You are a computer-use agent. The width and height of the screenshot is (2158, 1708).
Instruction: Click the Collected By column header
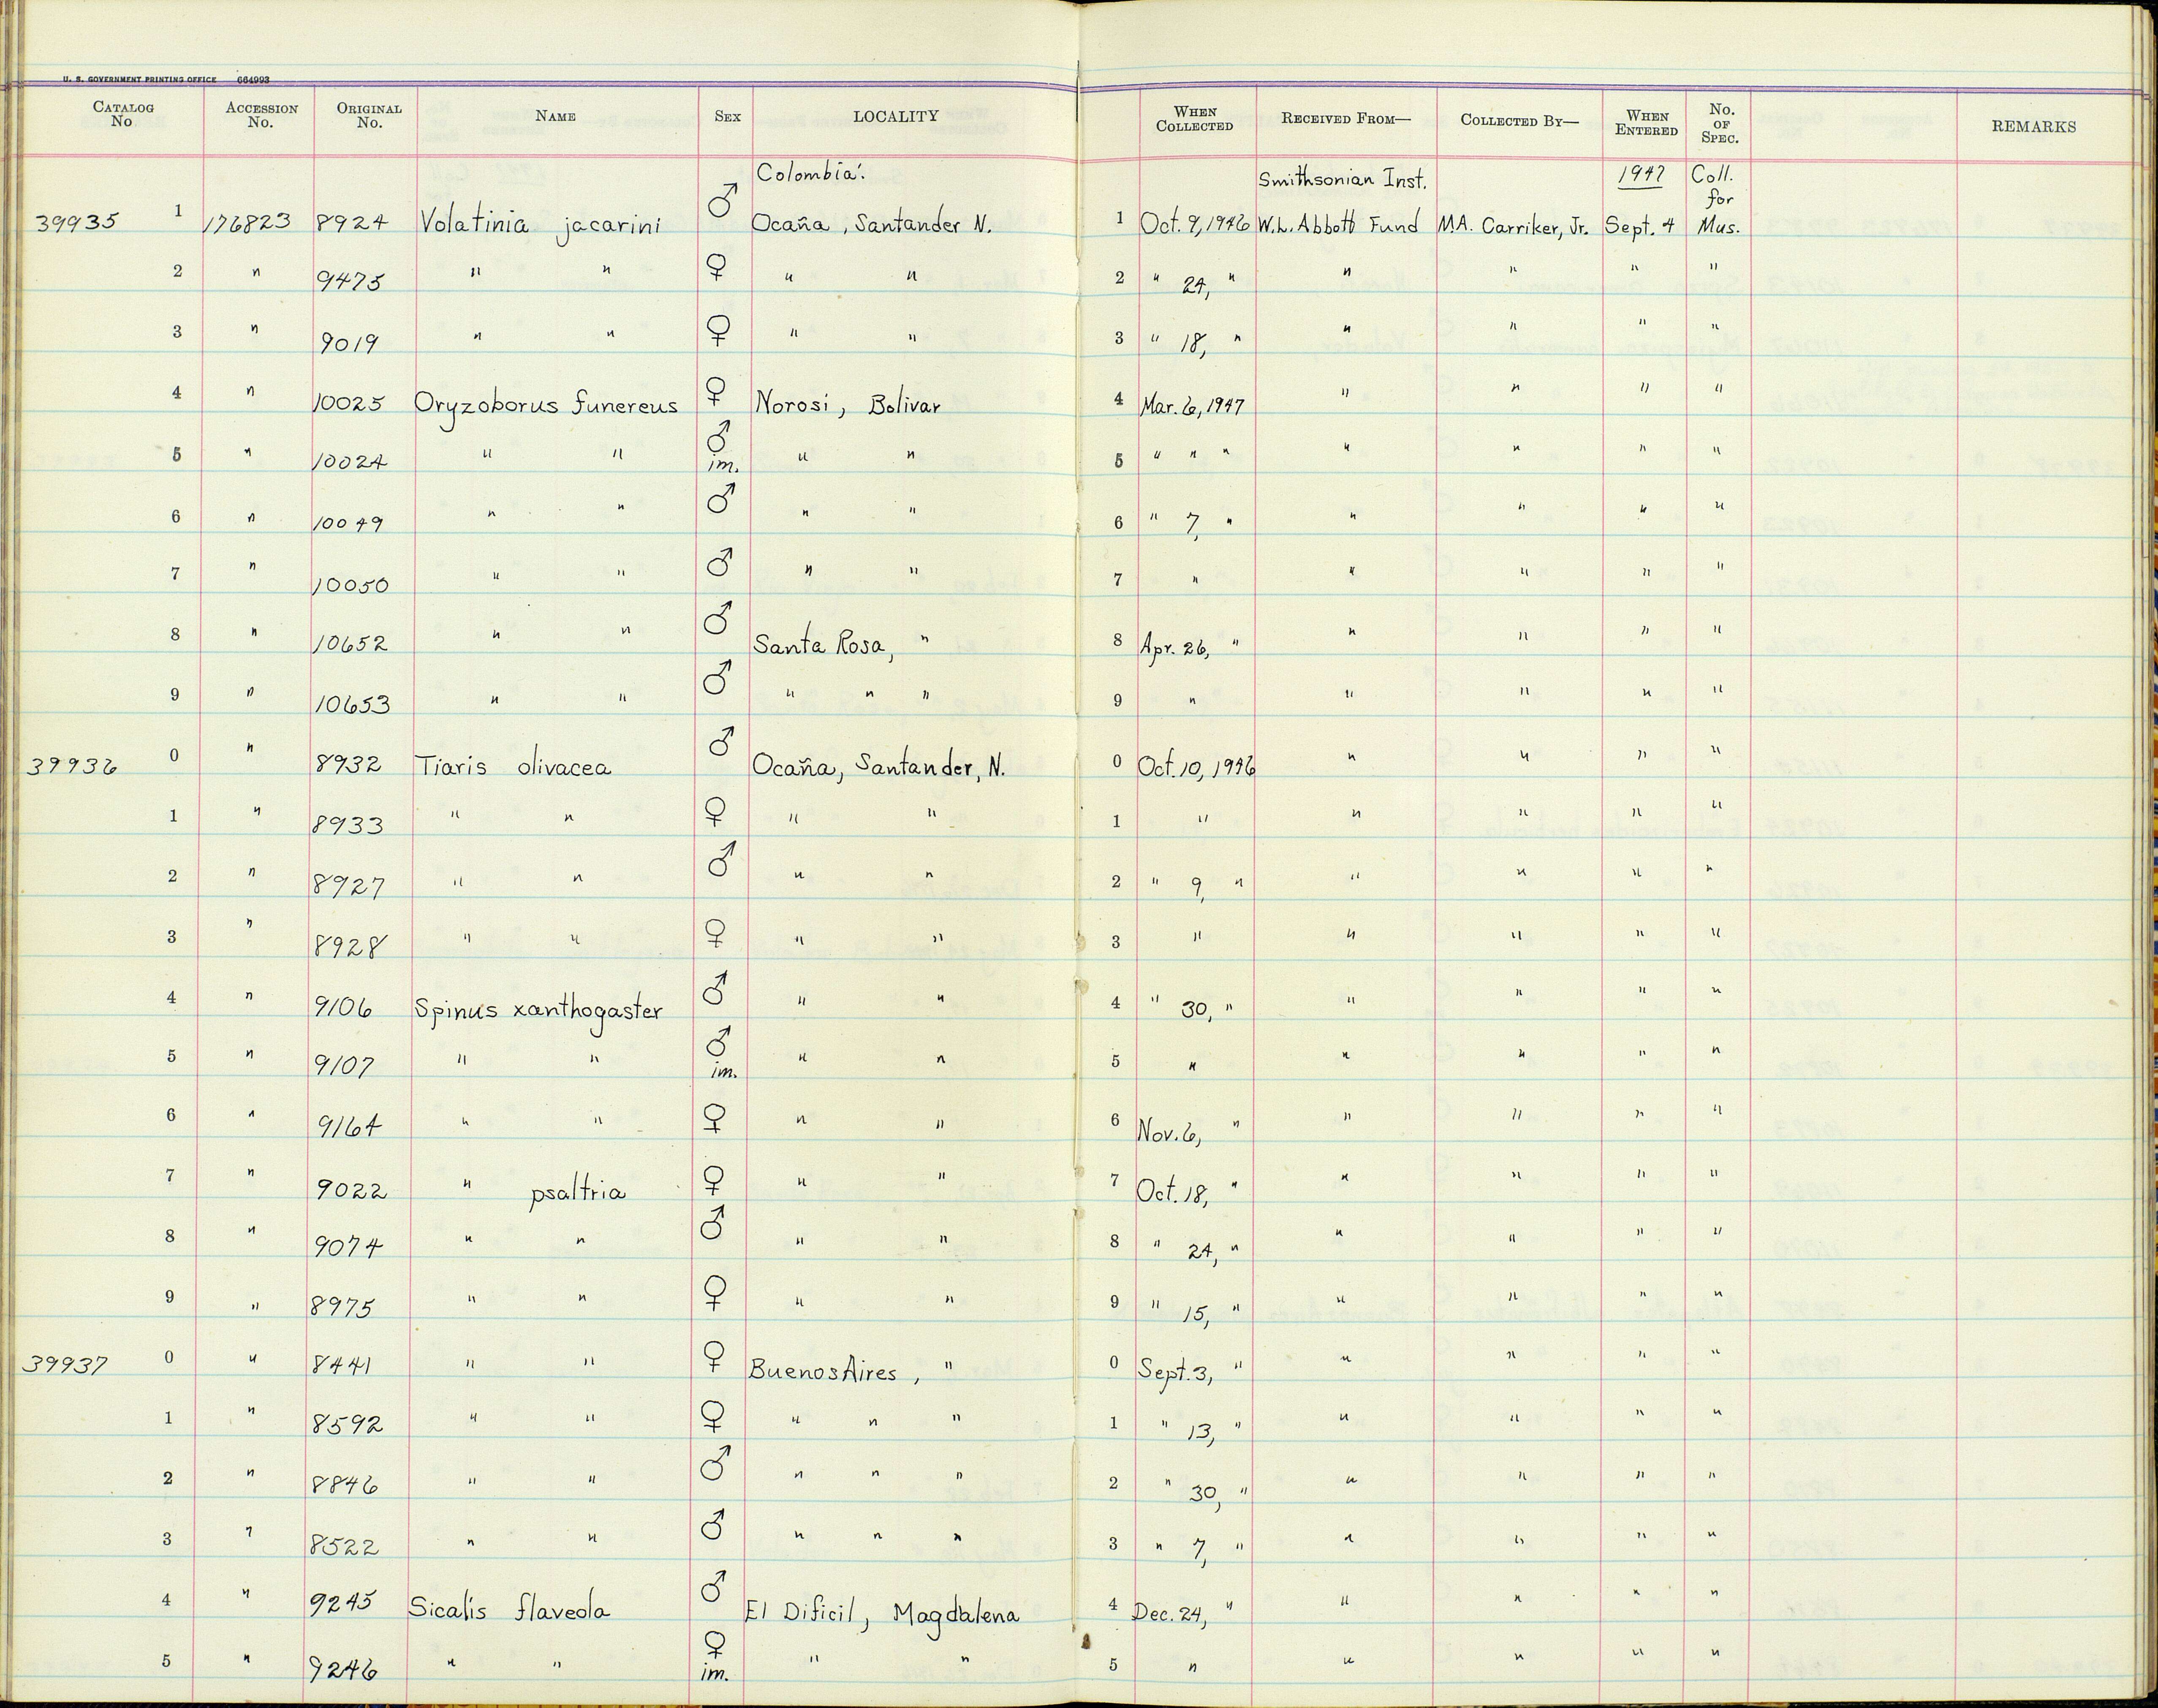(x=1519, y=120)
